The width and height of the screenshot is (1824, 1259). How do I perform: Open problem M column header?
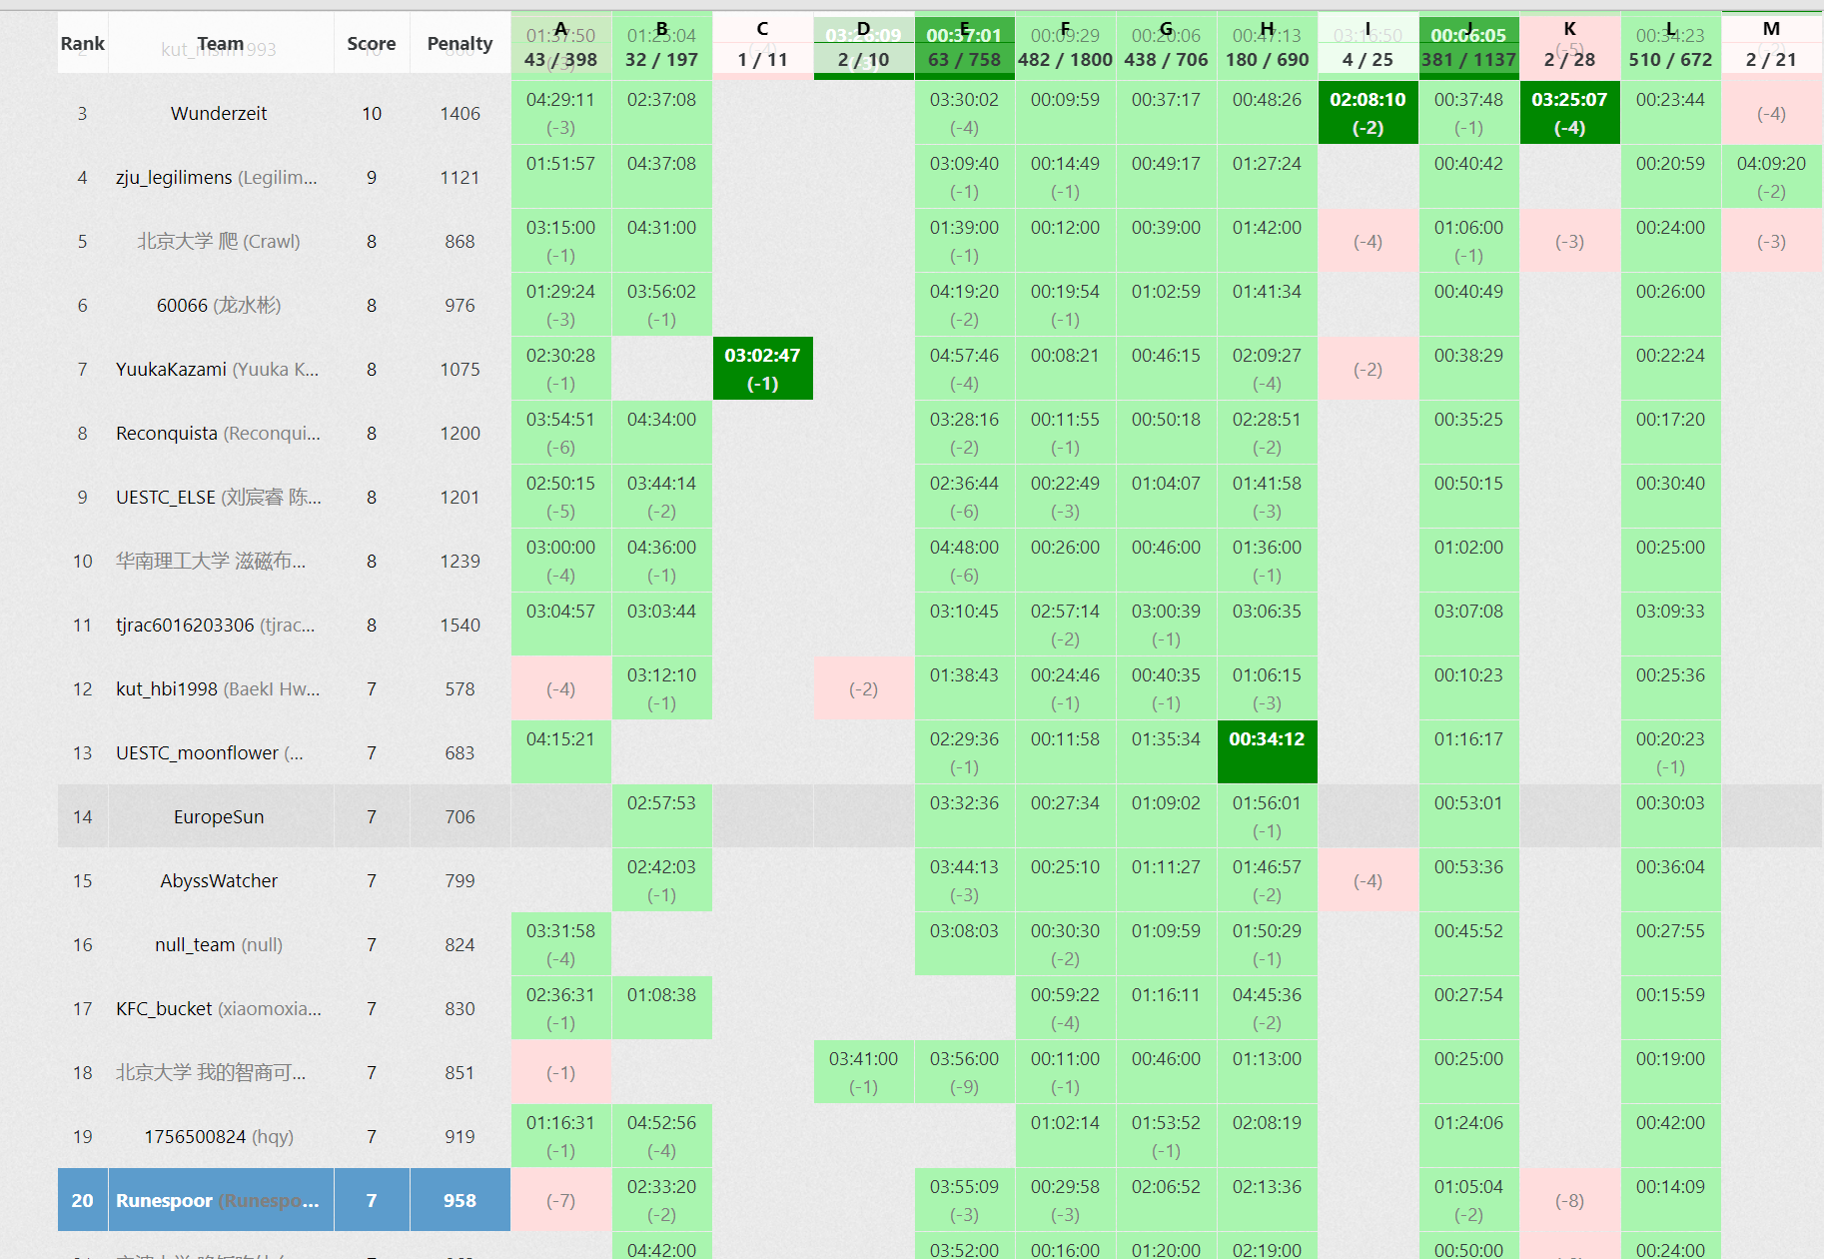tap(1771, 44)
